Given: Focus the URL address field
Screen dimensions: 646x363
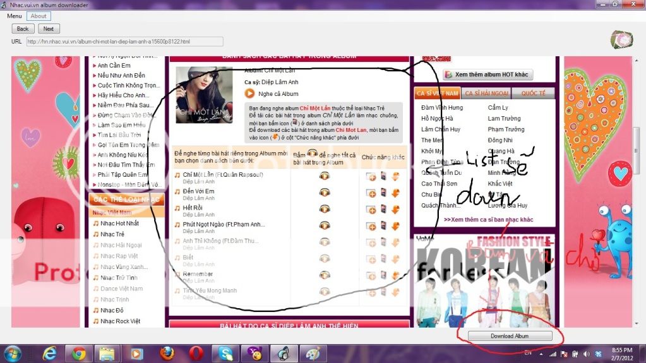Looking at the screenshot, I should [x=125, y=42].
